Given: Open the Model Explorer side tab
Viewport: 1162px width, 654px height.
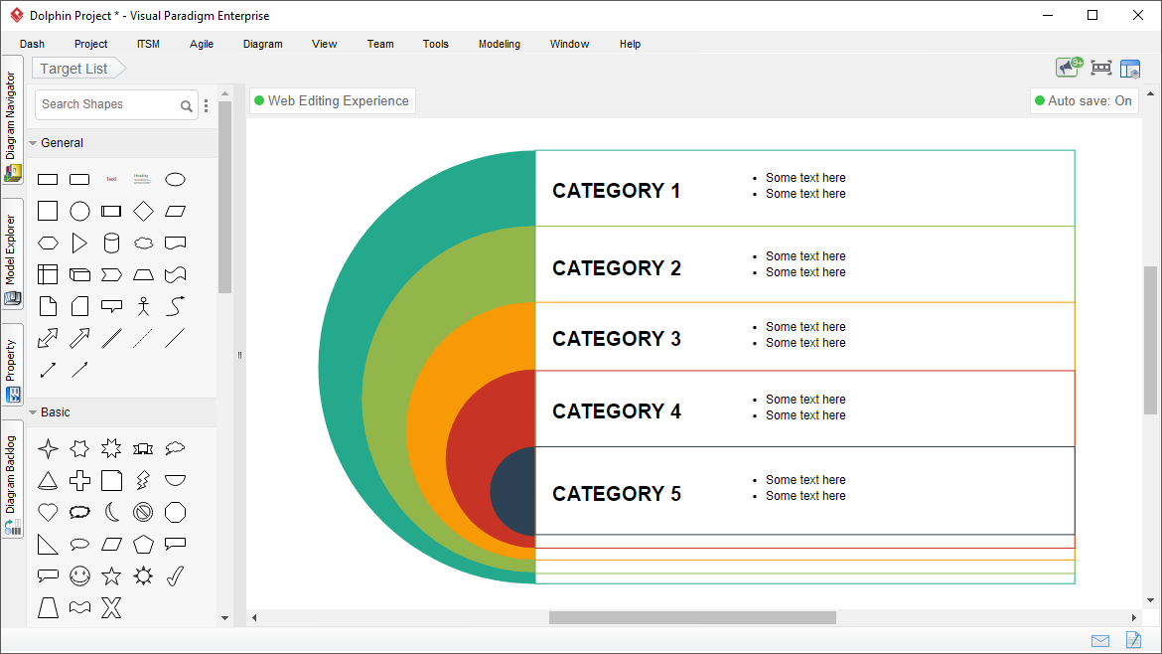Looking at the screenshot, I should (x=12, y=253).
